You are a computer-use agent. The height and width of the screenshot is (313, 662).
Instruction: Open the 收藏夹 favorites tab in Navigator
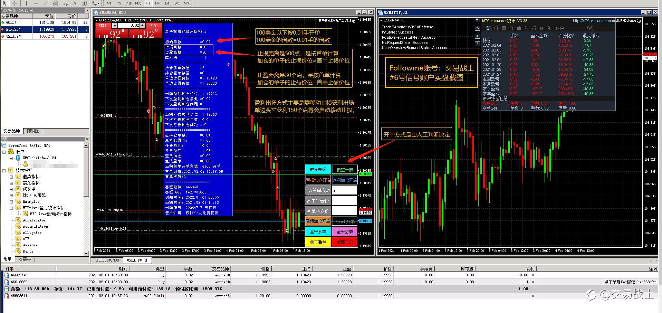[x=25, y=259]
